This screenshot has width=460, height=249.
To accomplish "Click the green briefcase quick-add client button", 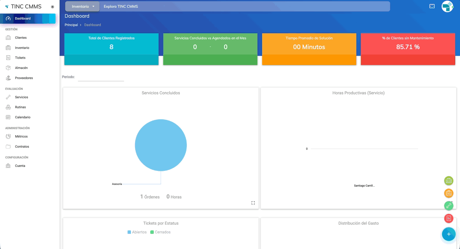I will pos(448,181).
